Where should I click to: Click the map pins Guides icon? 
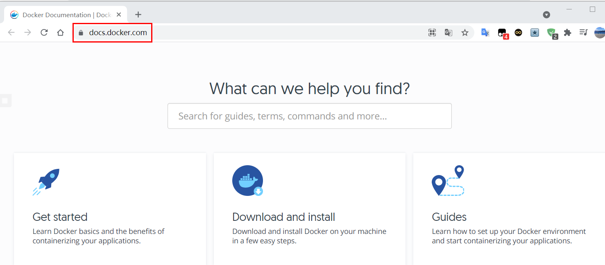pyautogui.click(x=448, y=181)
